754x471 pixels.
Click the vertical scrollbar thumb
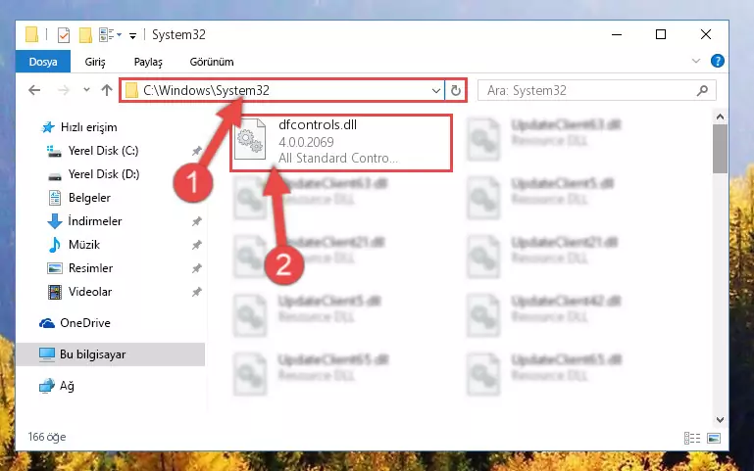(720, 149)
